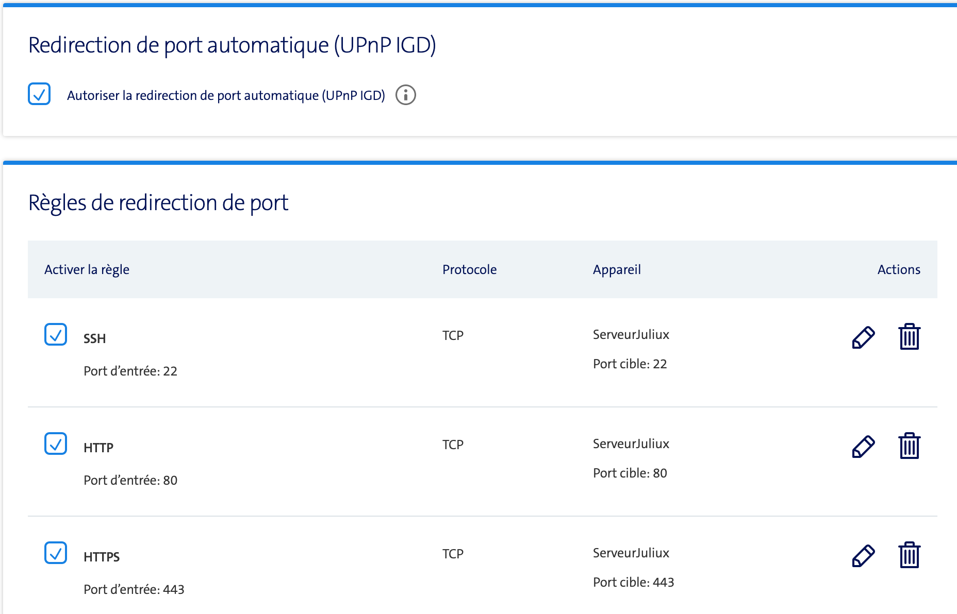Click the Actions column header
The width and height of the screenshot is (957, 614).
tap(899, 269)
